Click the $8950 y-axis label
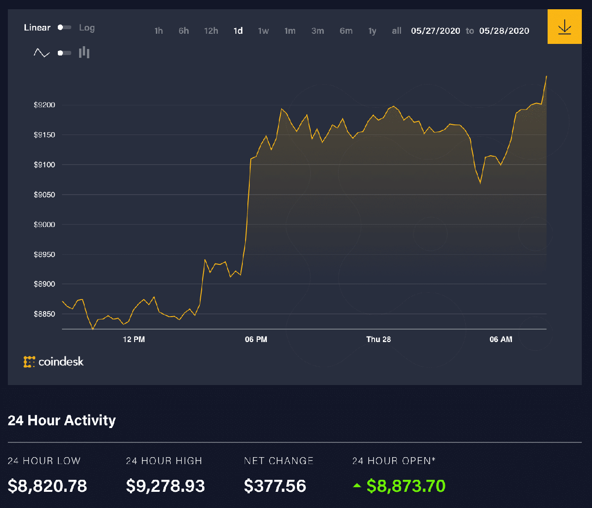 (x=44, y=254)
